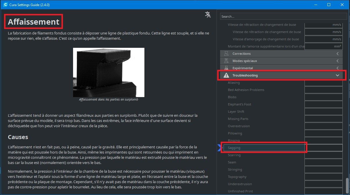350x195 pixels.
Task: Select Vitesse d'amorçage de changement de buse
Action: [x=266, y=39]
